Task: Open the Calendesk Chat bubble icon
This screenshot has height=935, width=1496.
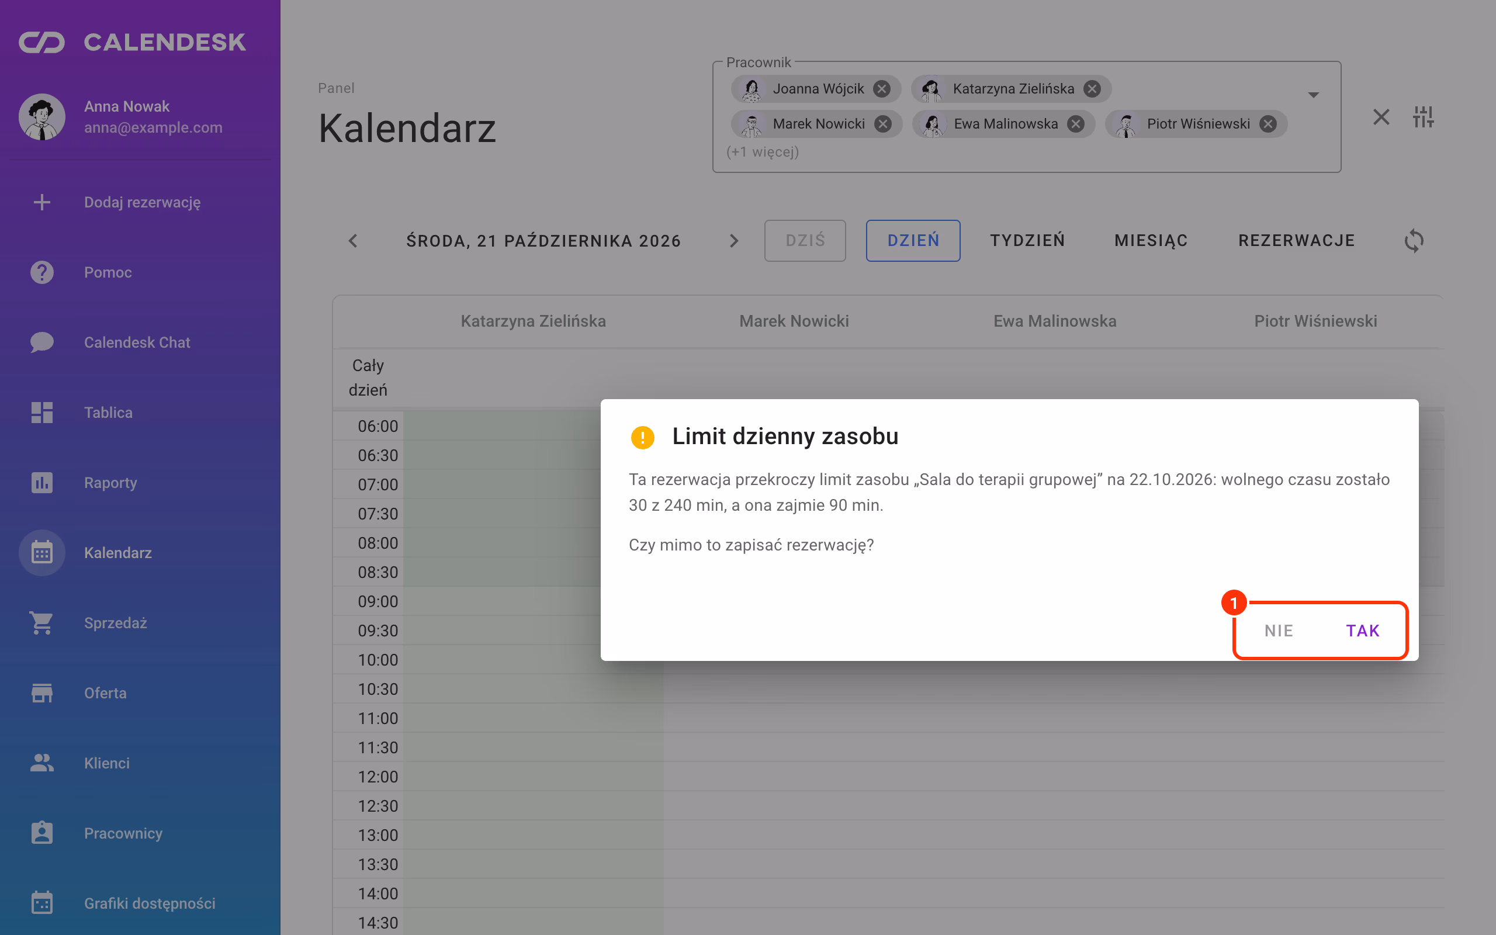Action: tap(42, 342)
